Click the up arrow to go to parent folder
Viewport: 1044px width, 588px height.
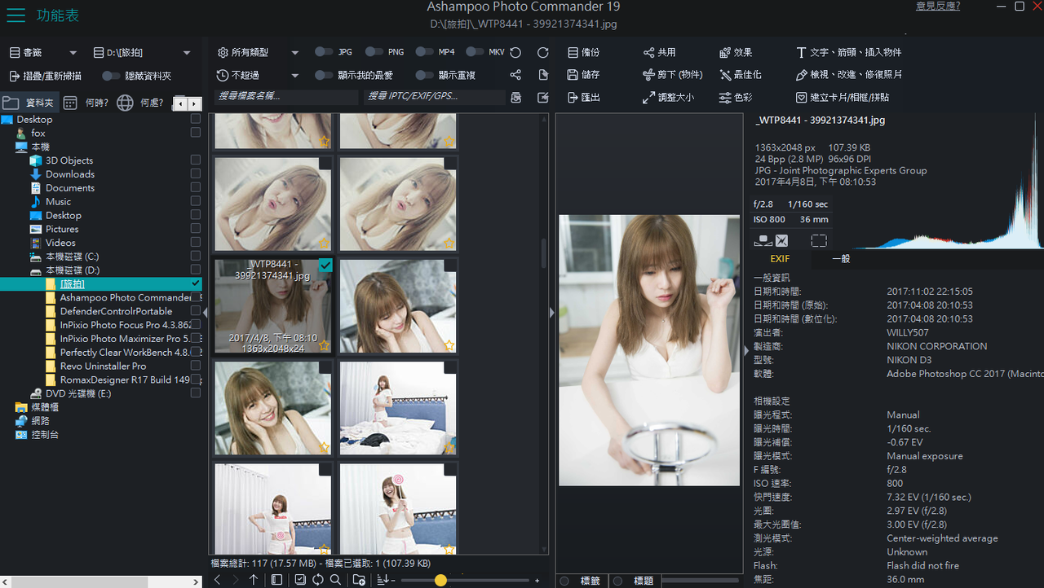254,580
